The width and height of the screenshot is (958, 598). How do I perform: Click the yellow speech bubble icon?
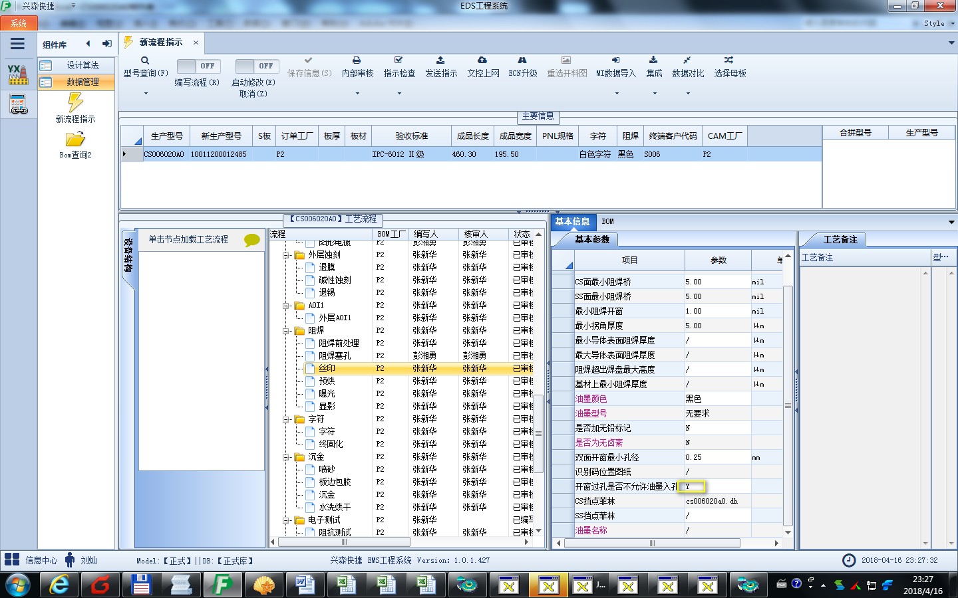coord(252,240)
